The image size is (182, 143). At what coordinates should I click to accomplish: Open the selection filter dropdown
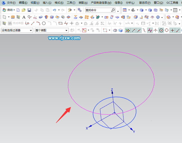click(17, 30)
